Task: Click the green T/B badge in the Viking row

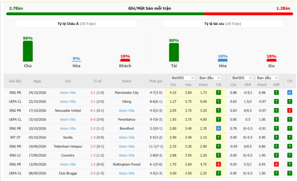Action: (x=218, y=101)
